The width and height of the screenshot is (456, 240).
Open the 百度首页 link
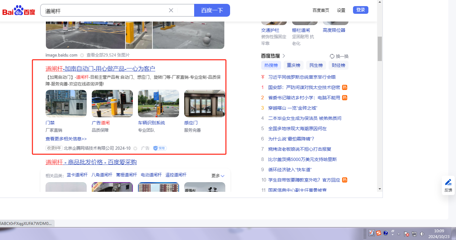pyautogui.click(x=321, y=10)
